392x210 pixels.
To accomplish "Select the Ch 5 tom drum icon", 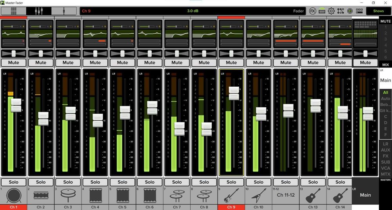I will 122,195.
